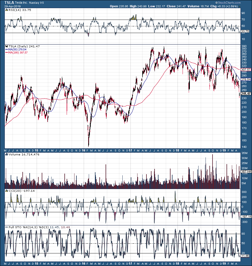Click the Chg +6.33 (+2.69%) header value
Viewport: 252px width, 266px height.
(x=224, y=6)
